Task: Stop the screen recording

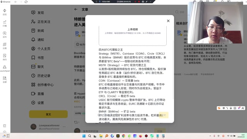Action: [x=139, y=2]
